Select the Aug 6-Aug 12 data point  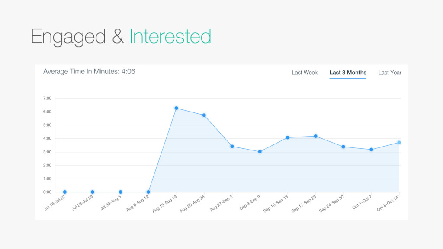(148, 192)
